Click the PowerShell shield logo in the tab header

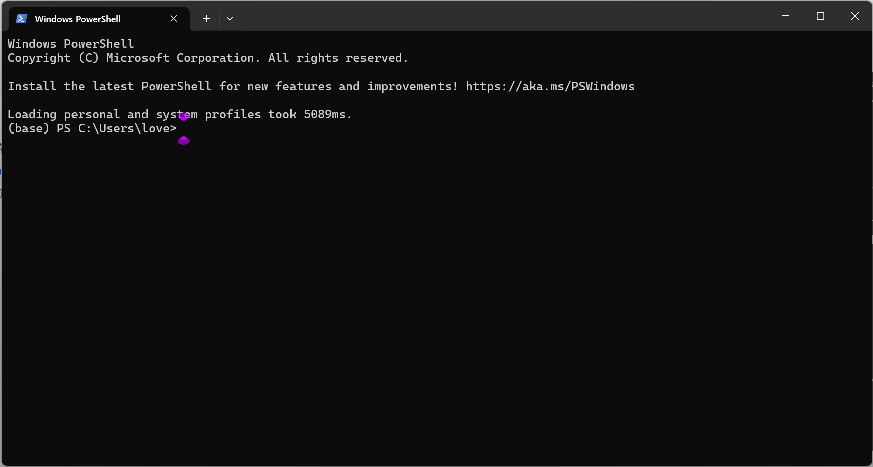pos(21,18)
